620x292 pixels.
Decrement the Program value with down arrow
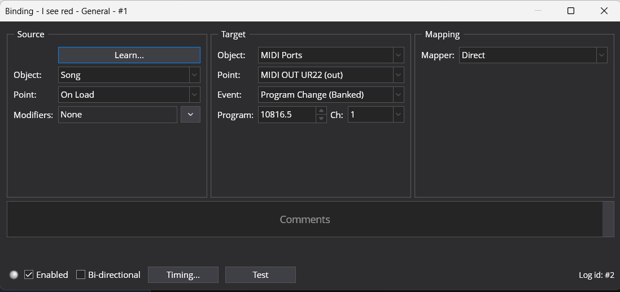point(321,119)
